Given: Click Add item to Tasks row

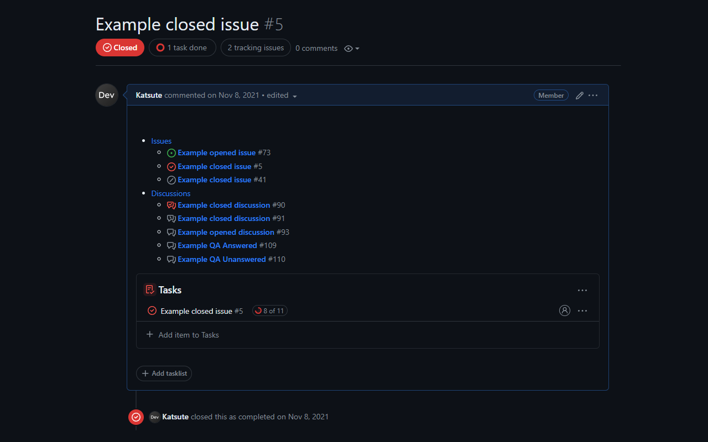Looking at the screenshot, I should 183,335.
